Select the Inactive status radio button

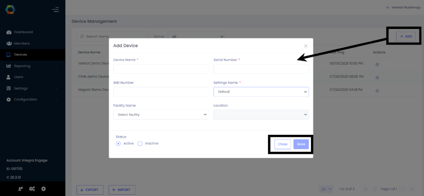pyautogui.click(x=140, y=143)
